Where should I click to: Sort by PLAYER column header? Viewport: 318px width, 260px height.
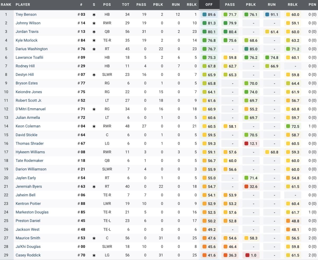[23, 5]
